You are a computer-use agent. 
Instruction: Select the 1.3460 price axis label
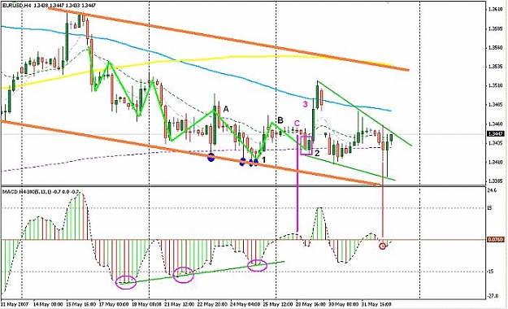496,124
